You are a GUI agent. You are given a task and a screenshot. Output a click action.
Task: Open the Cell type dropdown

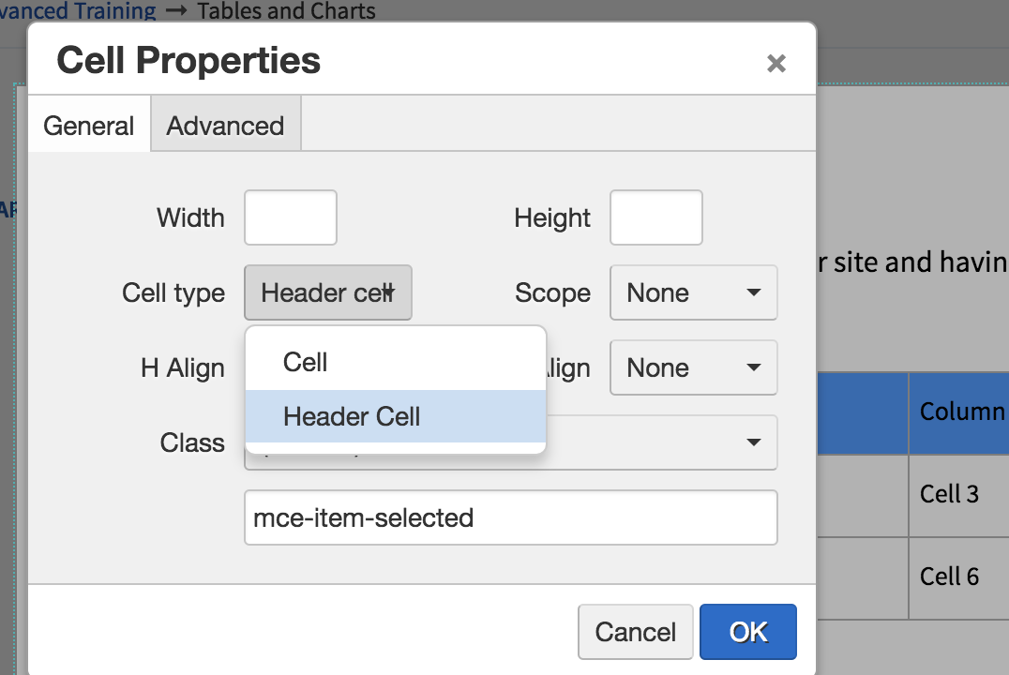pyautogui.click(x=327, y=292)
